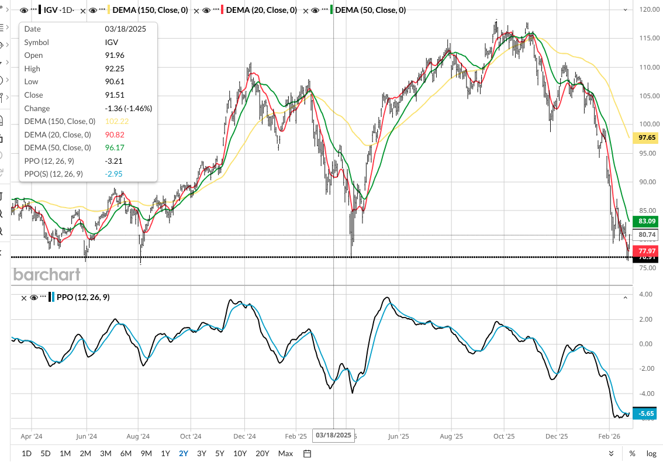
Task: Open the three-dot options for PPO study
Action: click(43, 296)
